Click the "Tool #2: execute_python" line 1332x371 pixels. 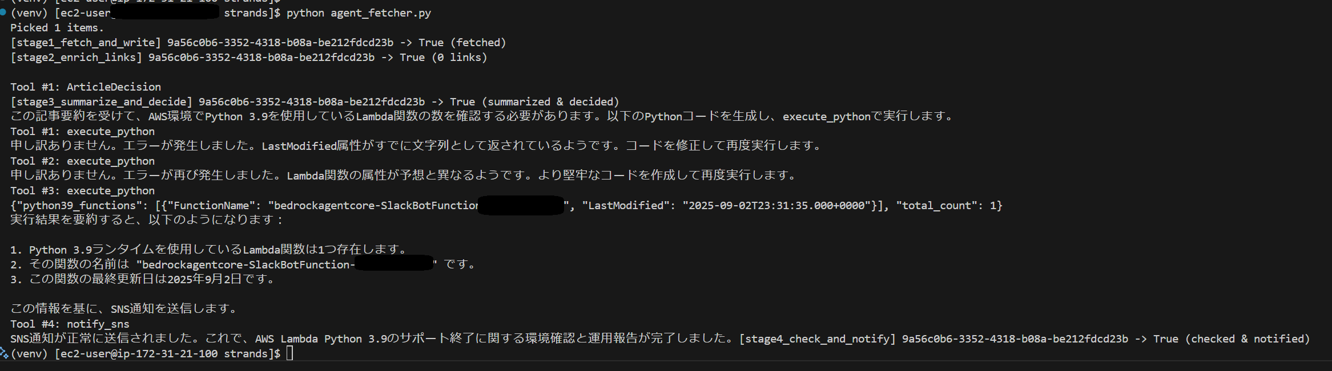pos(82,161)
